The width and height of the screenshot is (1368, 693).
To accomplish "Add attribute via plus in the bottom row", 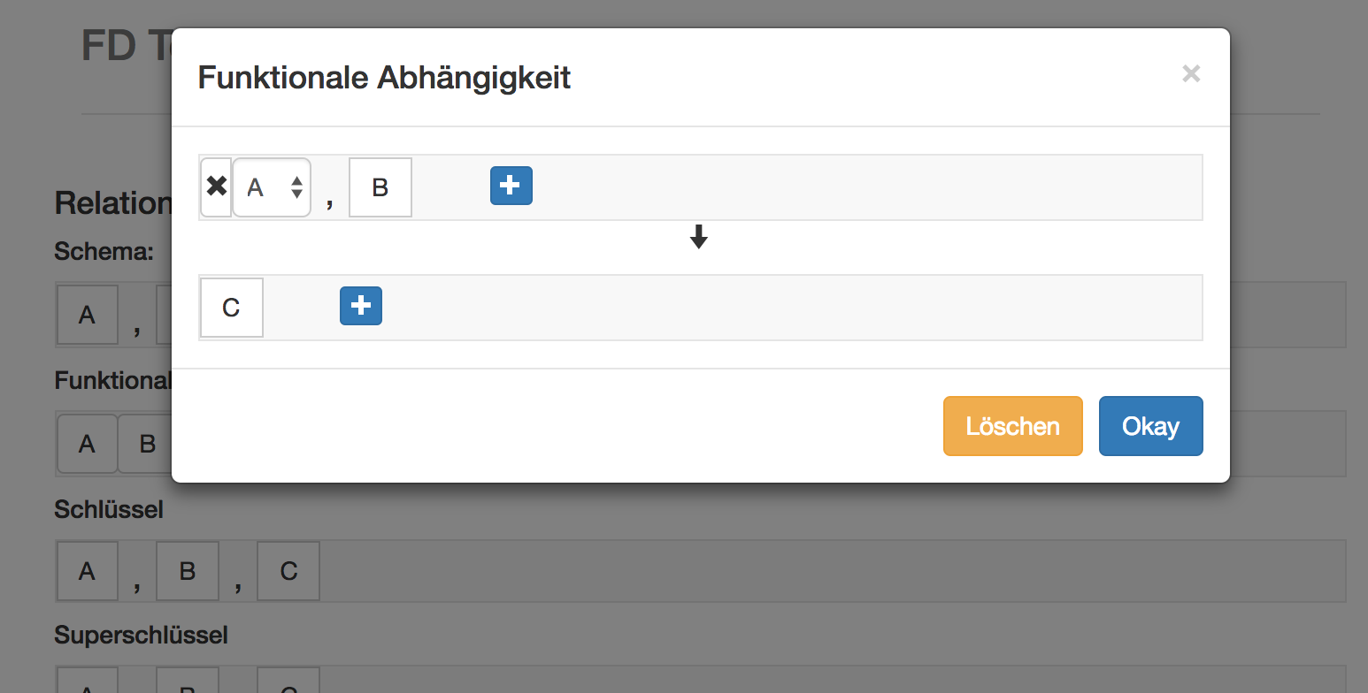I will 361,306.
